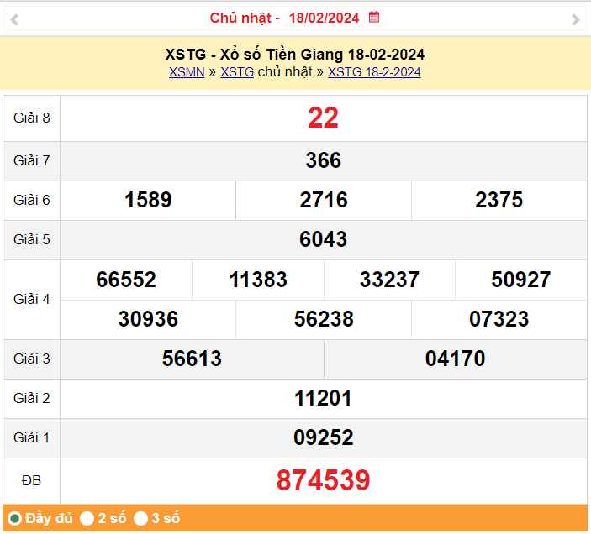Select the 2 số radio option
Image resolution: width=591 pixels, height=534 pixels.
87,518
